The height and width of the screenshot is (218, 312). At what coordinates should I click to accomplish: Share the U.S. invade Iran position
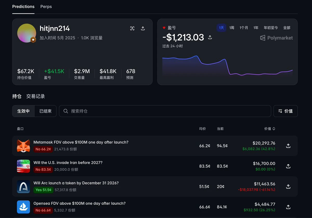click(x=288, y=166)
